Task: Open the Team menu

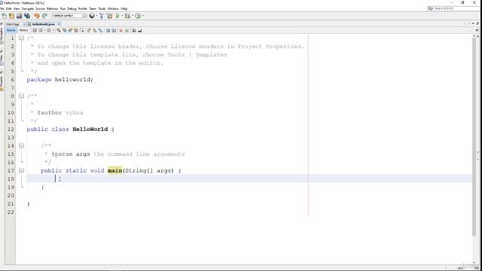Action: (93, 8)
